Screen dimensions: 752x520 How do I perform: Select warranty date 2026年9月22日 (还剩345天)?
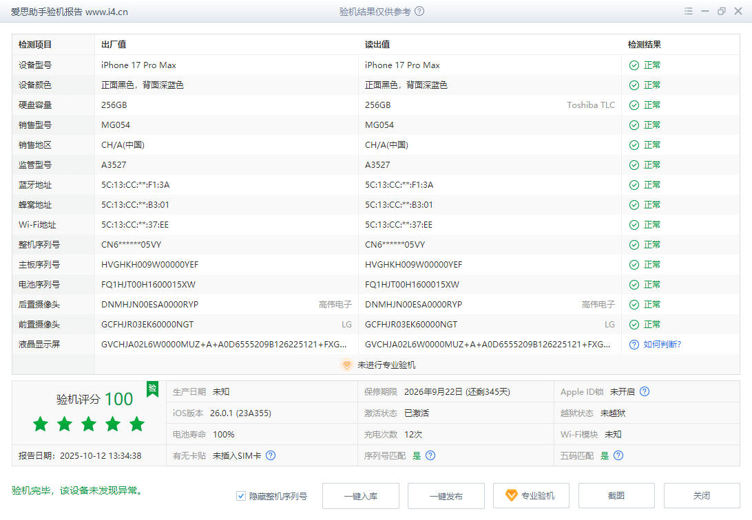457,391
